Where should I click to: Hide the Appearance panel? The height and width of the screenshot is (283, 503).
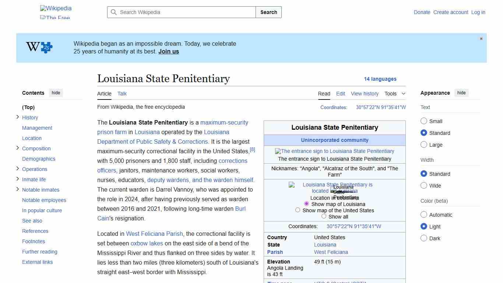tap(461, 93)
